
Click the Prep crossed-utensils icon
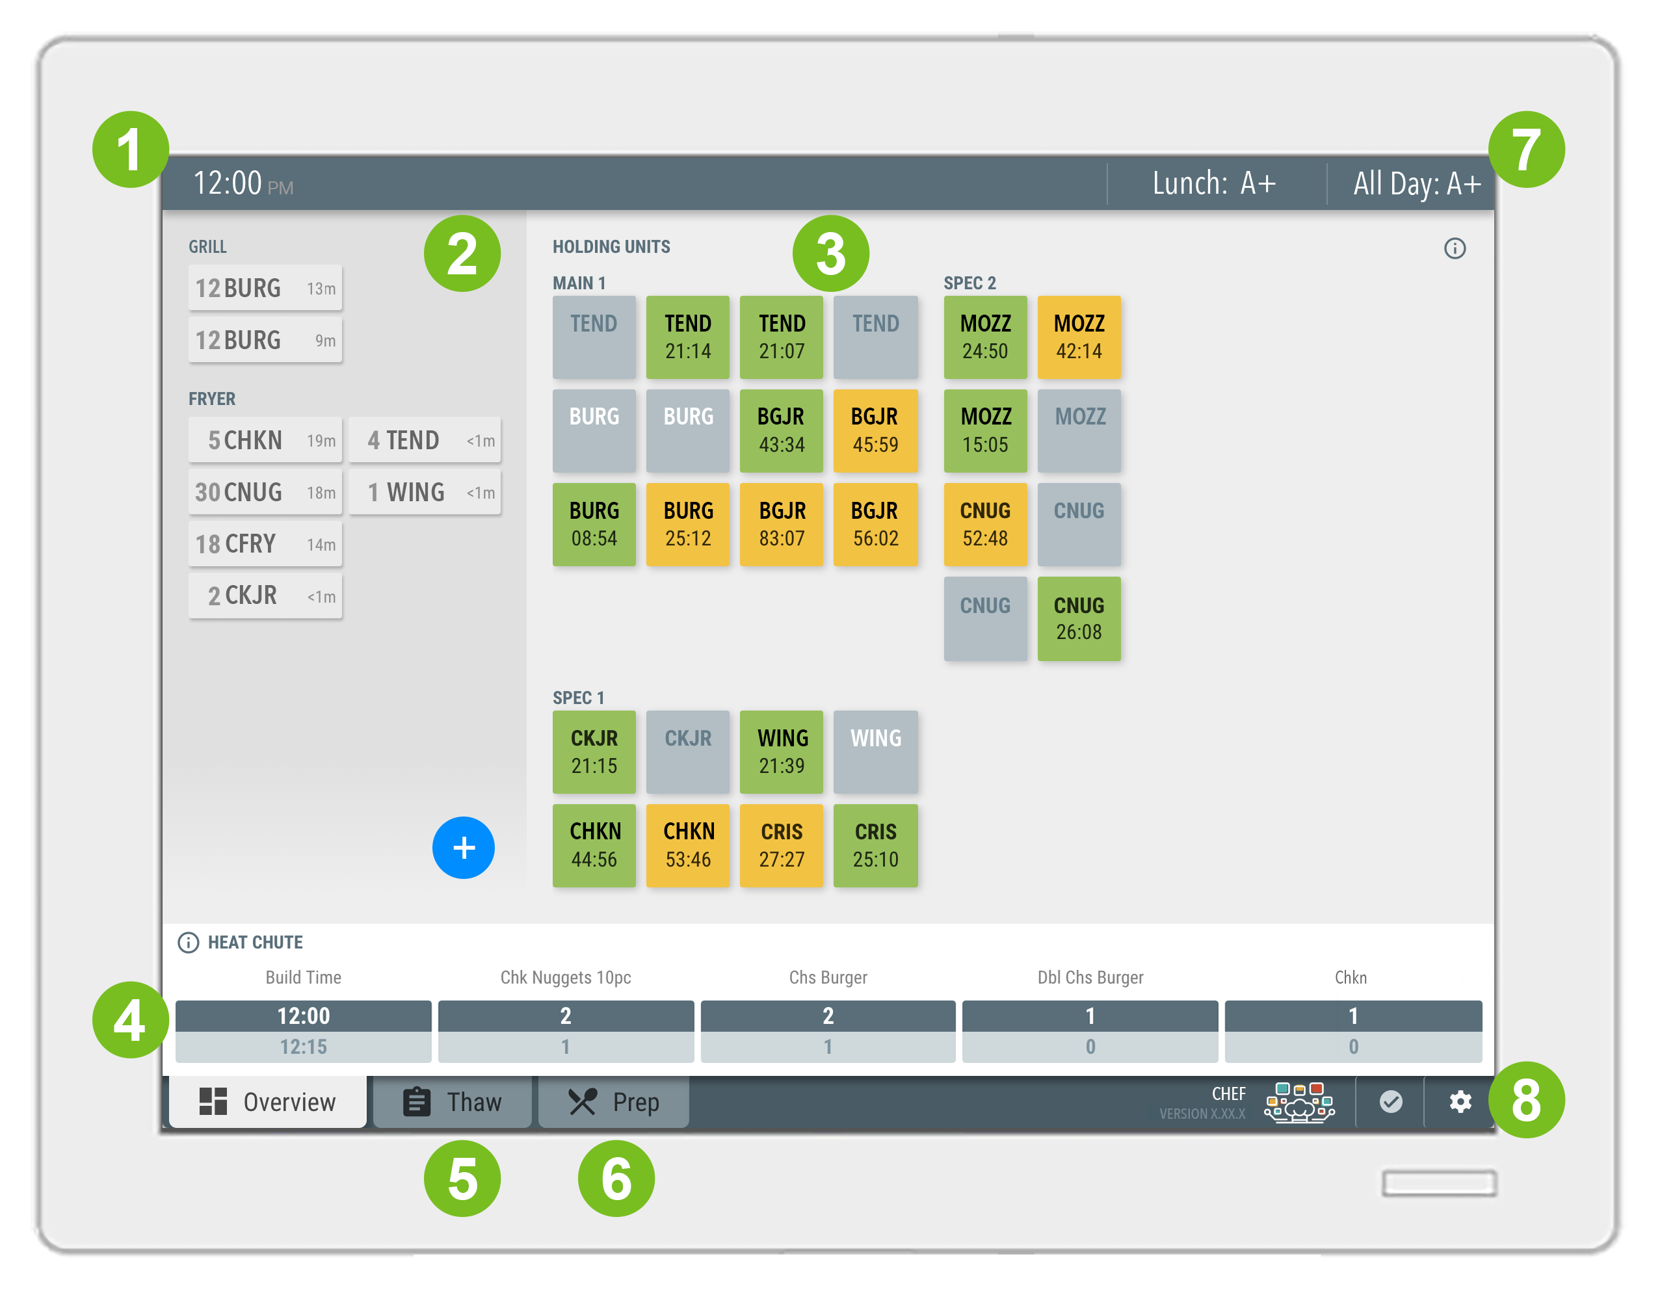click(583, 1101)
